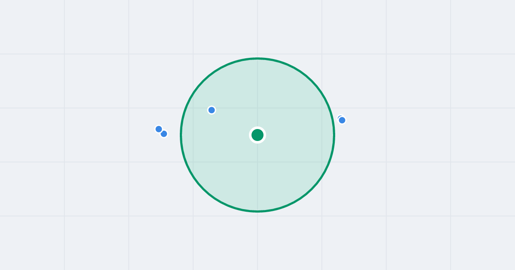Click the shaded area between the inner blue dot and the center marker
This screenshot has height=270, width=515.
[234, 123]
